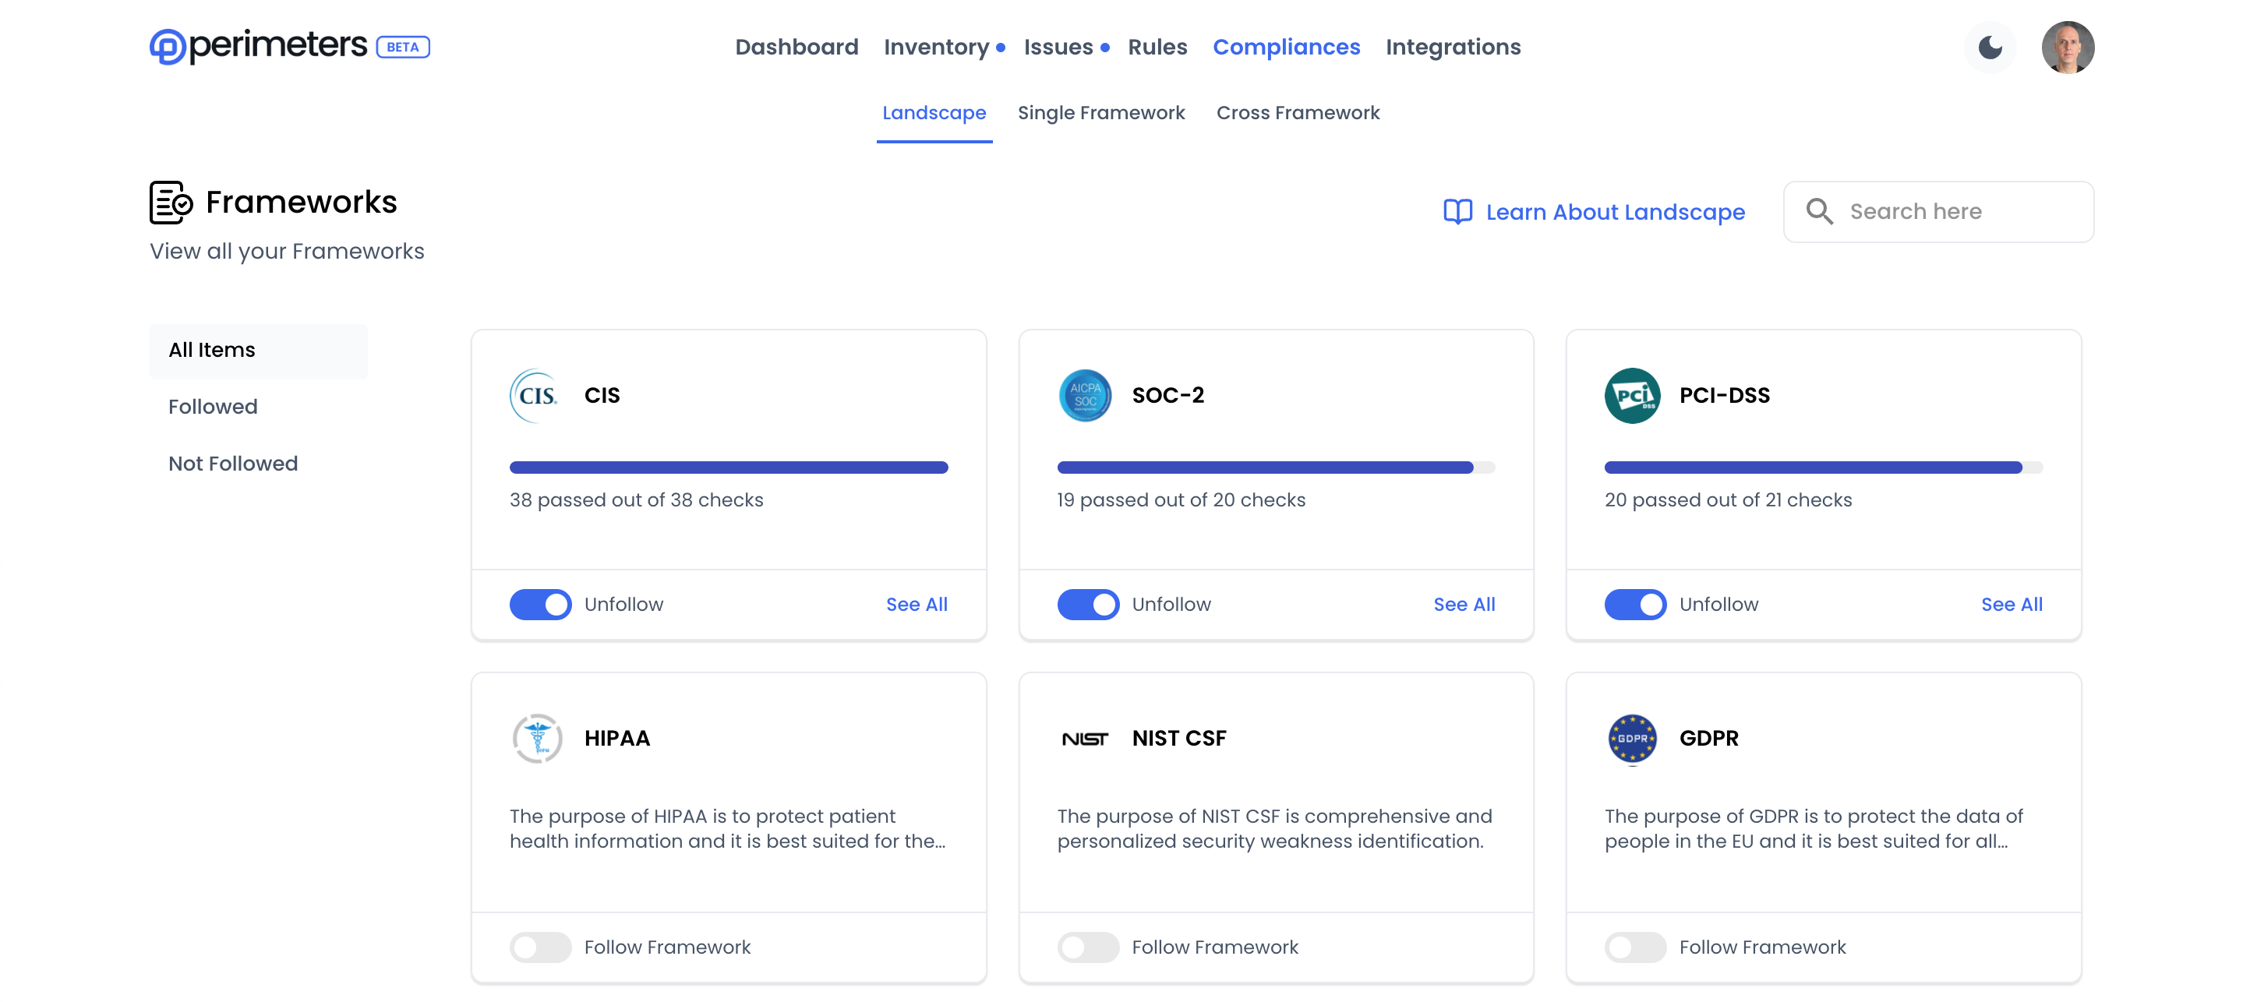
Task: Click the GDPR stars logo
Action: (x=1632, y=738)
